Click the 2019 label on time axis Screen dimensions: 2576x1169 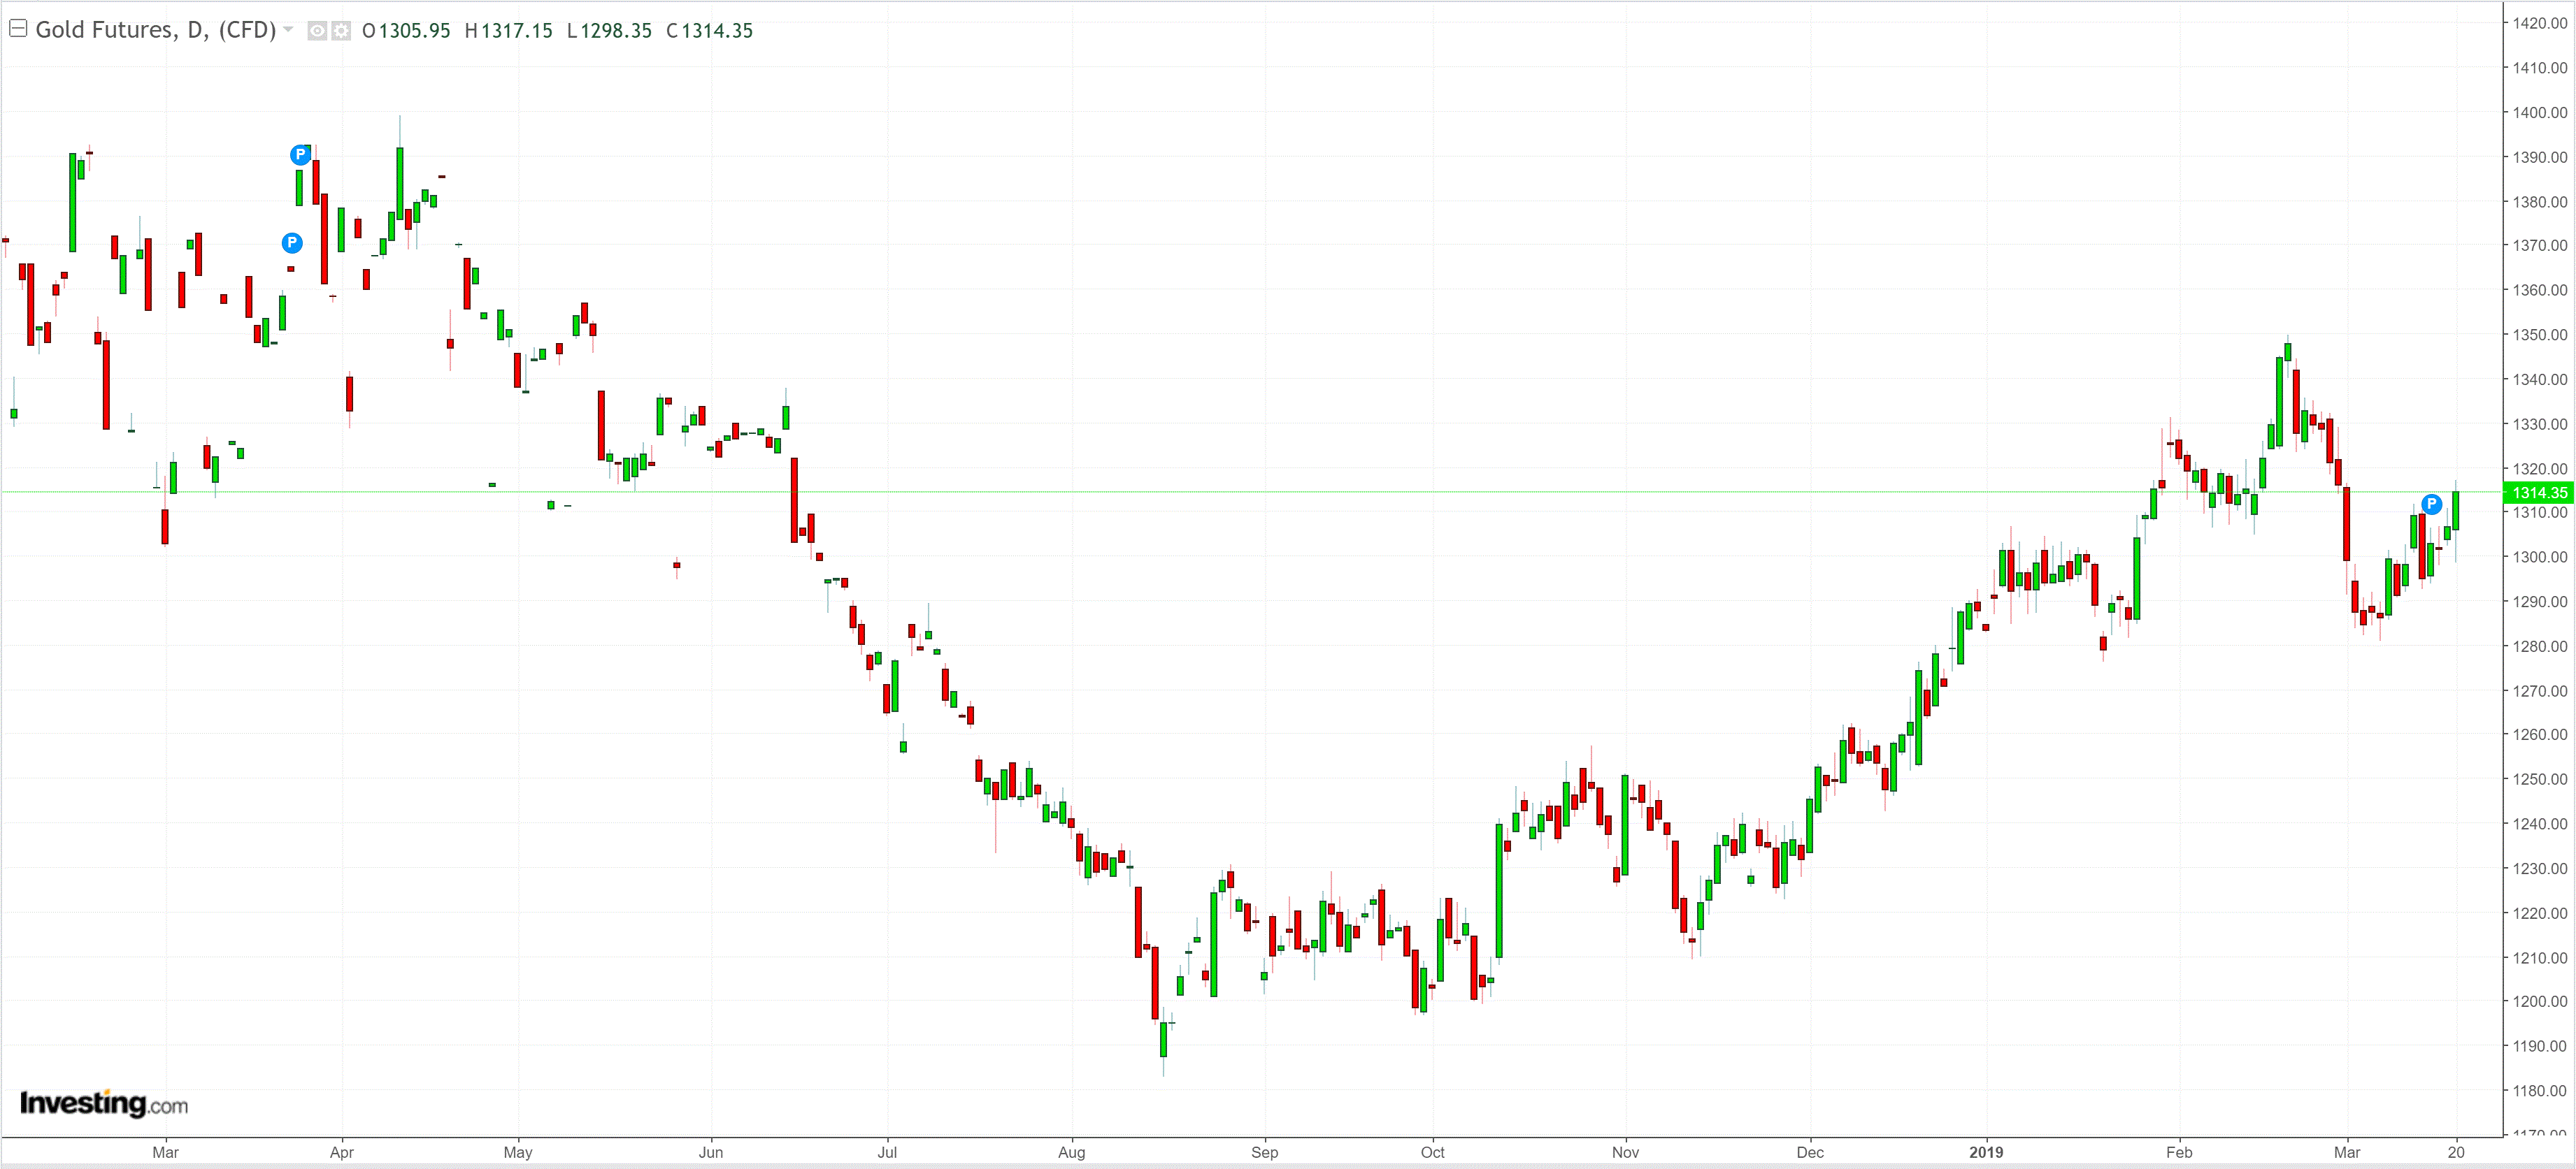[1986, 1152]
